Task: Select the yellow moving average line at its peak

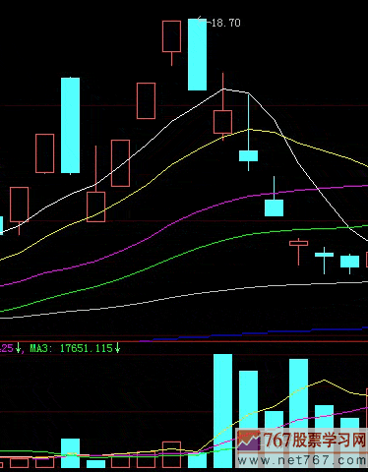Action: [249, 130]
